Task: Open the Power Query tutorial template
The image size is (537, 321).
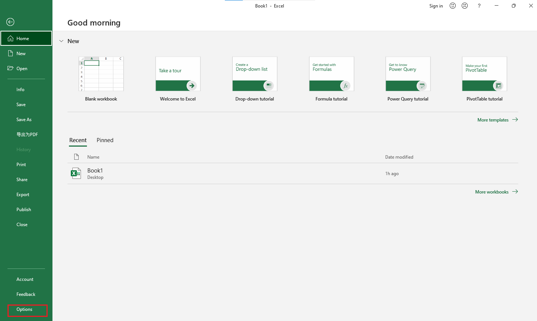Action: pos(408,74)
